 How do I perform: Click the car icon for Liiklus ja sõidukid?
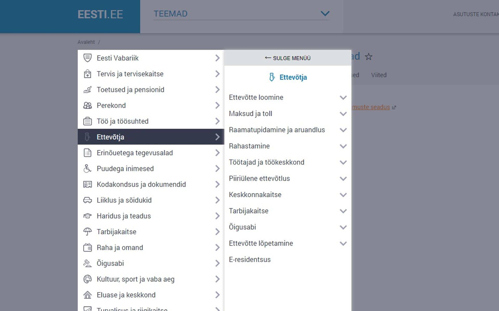(87, 200)
